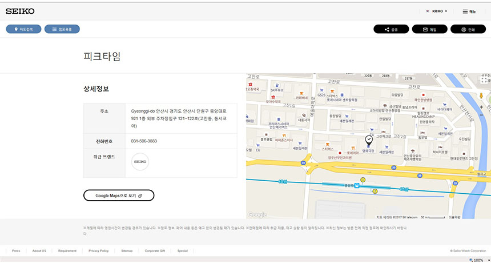Click the 지도검색 map search button
Image resolution: width=491 pixels, height=263 pixels.
pos(23,29)
